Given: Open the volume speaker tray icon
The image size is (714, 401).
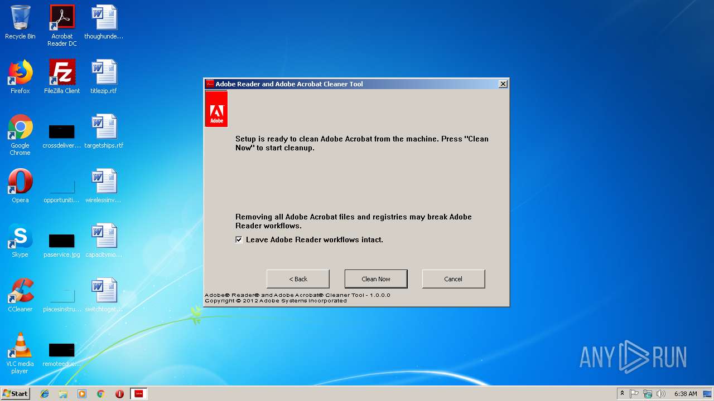Looking at the screenshot, I should pos(661,394).
